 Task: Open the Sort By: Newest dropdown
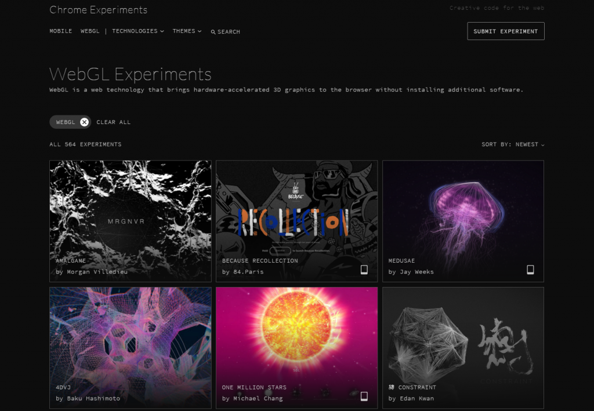tap(513, 144)
